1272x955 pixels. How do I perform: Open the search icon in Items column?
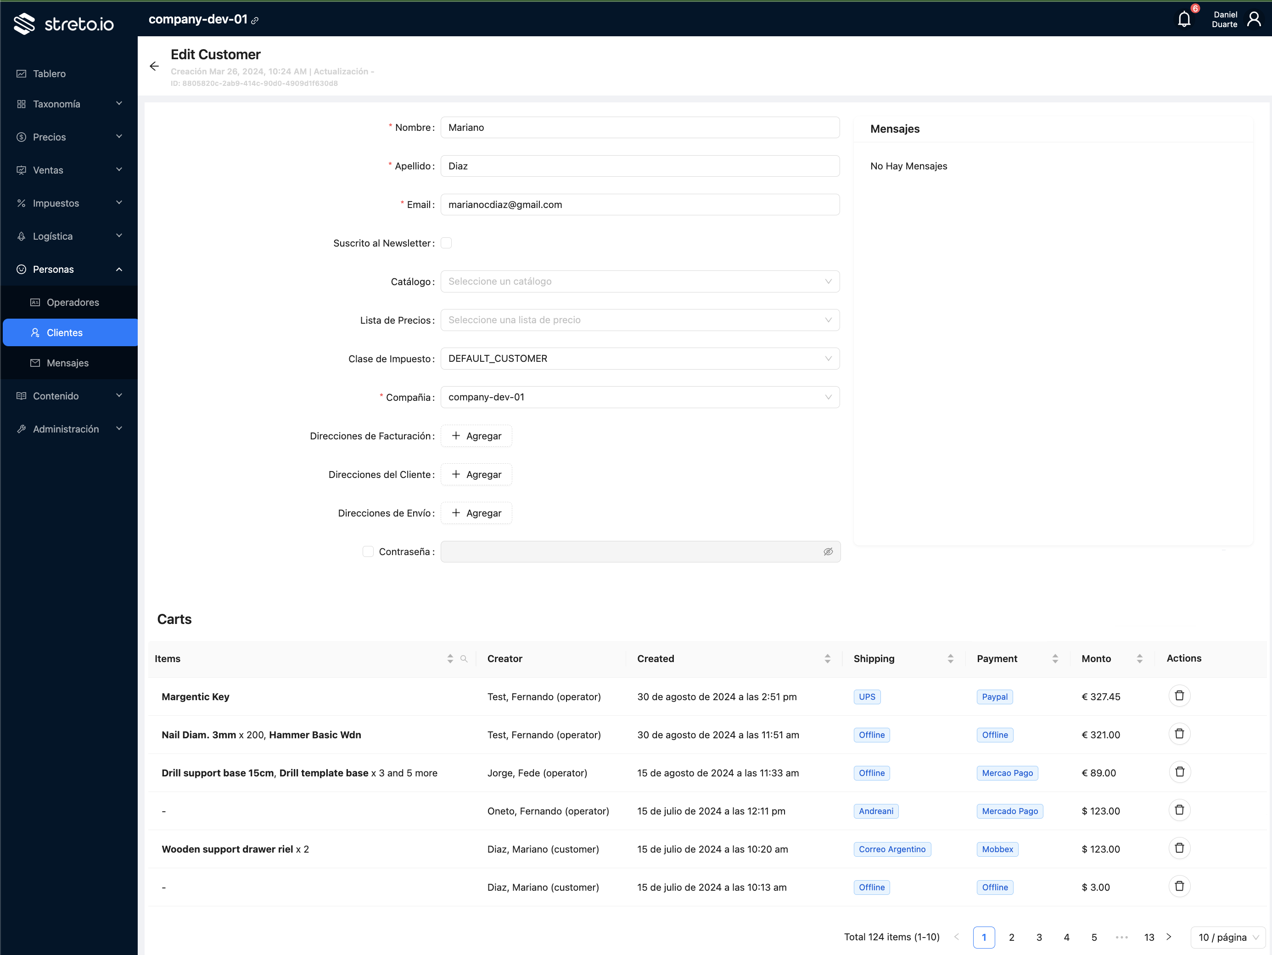[x=465, y=659]
